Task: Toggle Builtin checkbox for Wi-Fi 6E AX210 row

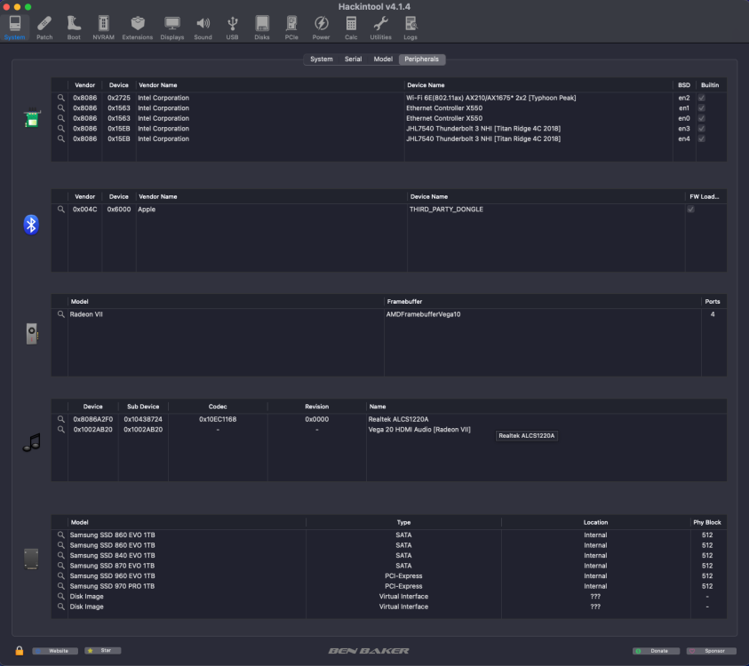Action: [701, 98]
